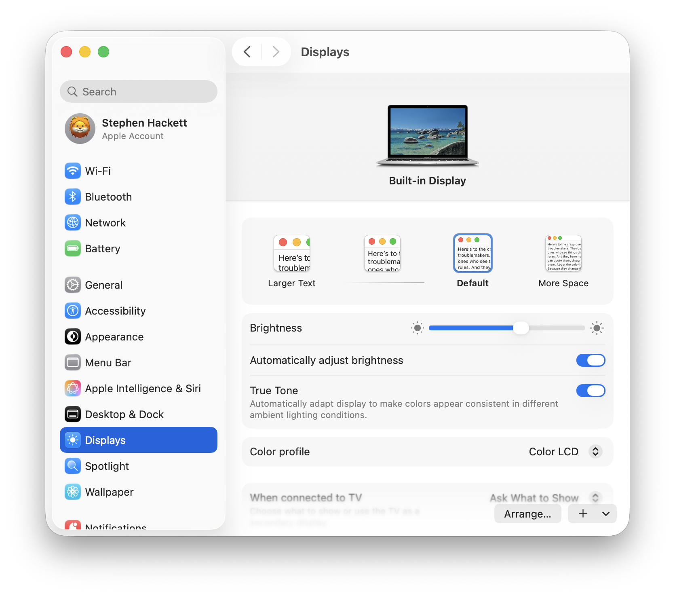Click the Wallpaper flower icon
This screenshot has height=596, width=675.
tap(73, 492)
